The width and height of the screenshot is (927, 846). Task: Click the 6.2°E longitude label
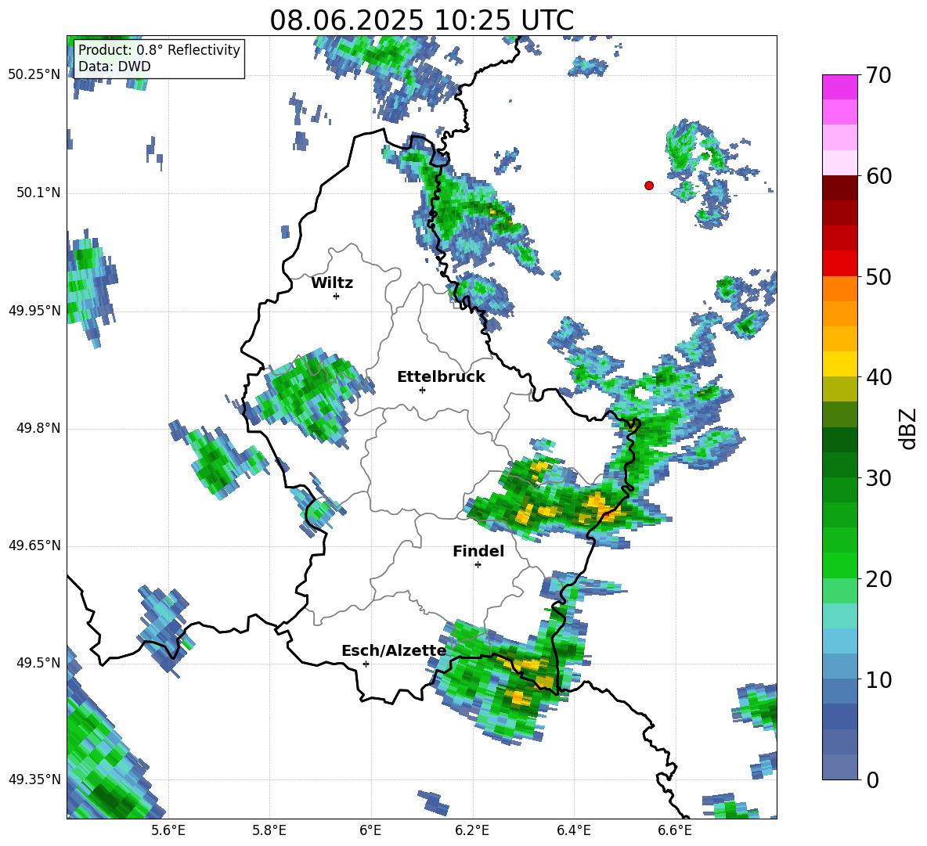tap(472, 830)
